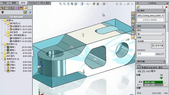169x95 pixels.
Task: Open the FeatureManager design tree tab icon
Action: pos(2,8)
